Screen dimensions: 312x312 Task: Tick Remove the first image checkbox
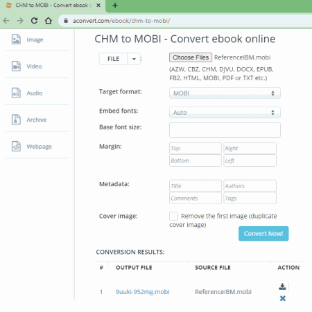click(x=173, y=217)
